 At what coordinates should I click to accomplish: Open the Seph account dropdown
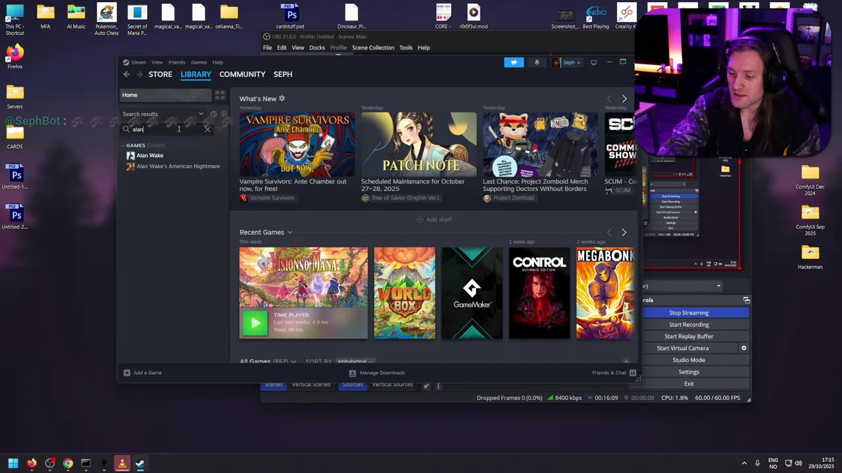(566, 62)
